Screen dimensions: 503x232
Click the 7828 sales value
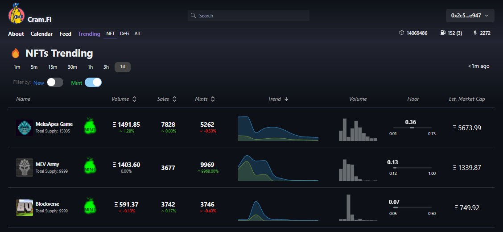click(x=168, y=124)
